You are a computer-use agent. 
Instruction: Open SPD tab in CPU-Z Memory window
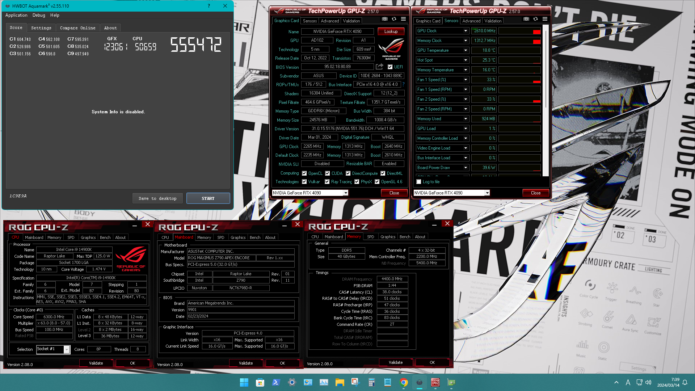370,237
